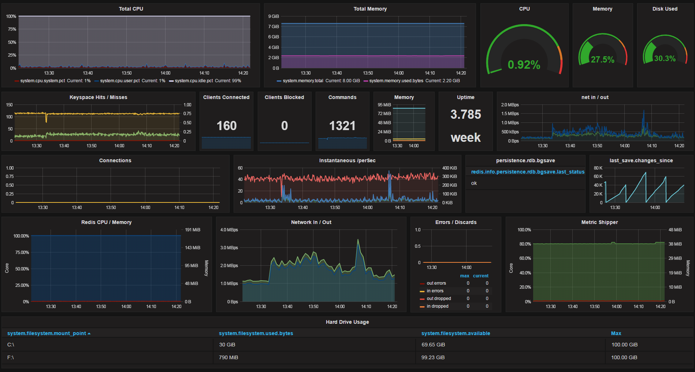Viewport: 695px width, 372px height.
Task: Select the C:\ mount point cell
Action: 107,345
